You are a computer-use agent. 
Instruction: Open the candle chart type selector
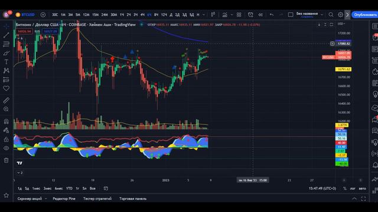point(213,15)
